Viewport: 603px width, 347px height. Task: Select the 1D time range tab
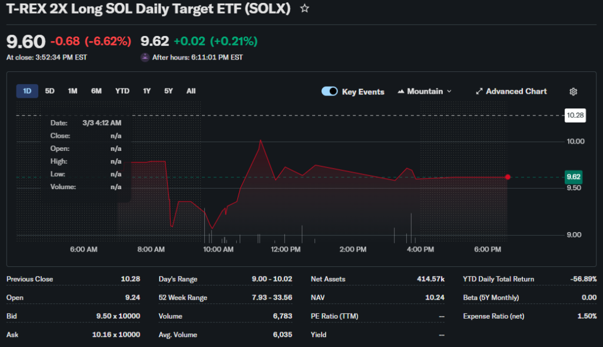[27, 91]
